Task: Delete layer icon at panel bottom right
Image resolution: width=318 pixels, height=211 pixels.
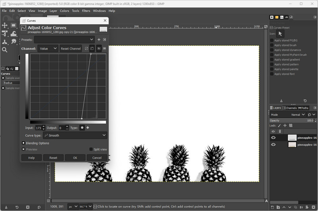Action: (313, 207)
